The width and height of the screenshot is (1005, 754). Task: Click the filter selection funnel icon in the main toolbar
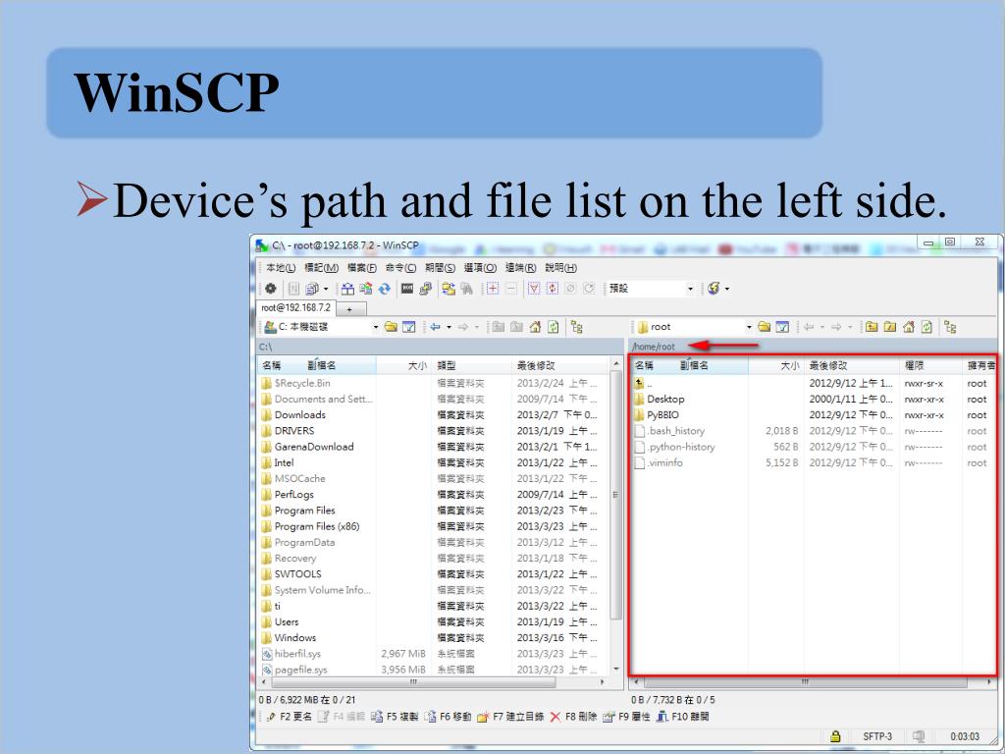click(533, 289)
